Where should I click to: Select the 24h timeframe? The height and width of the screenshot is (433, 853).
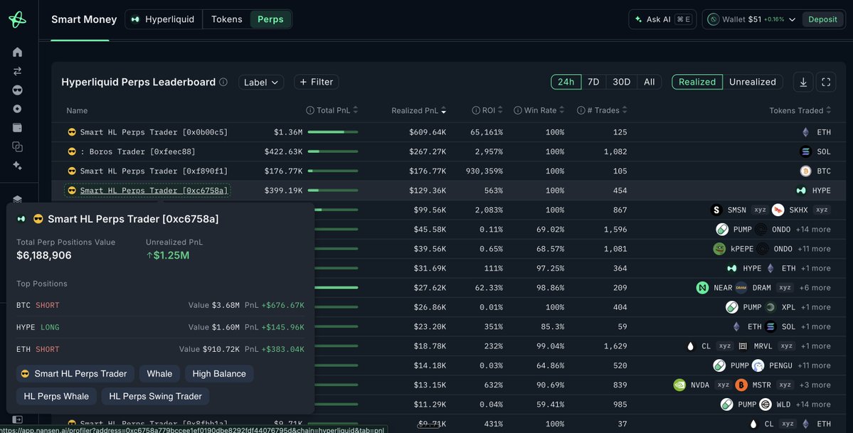pos(566,82)
